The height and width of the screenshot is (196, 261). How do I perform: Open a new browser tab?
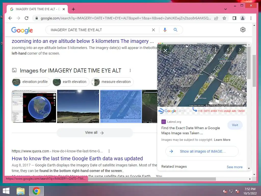73,9
